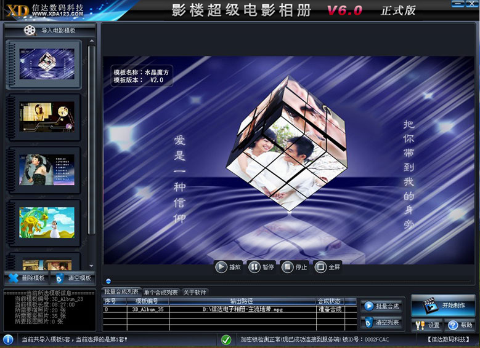
Task: Open settings via the wrench icon 设置
Action: [x=428, y=325]
